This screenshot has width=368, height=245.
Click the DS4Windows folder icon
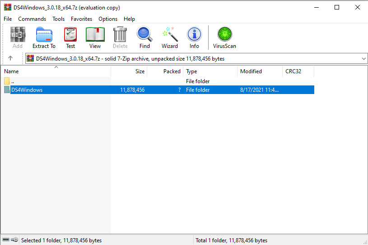(7, 90)
